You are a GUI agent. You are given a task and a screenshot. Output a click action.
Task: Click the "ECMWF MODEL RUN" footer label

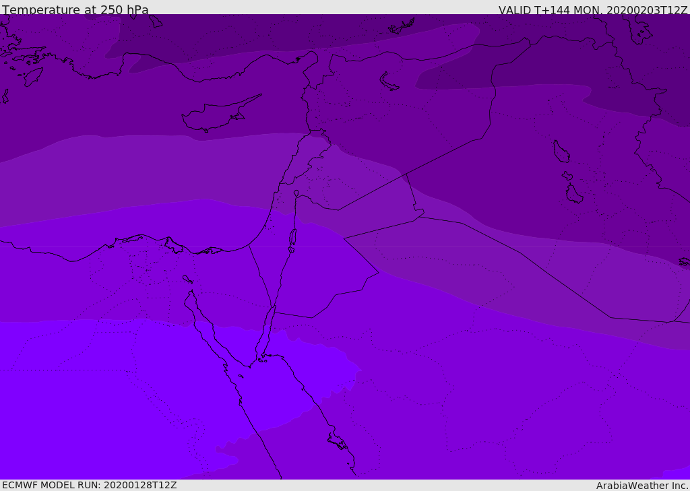pos(89,485)
